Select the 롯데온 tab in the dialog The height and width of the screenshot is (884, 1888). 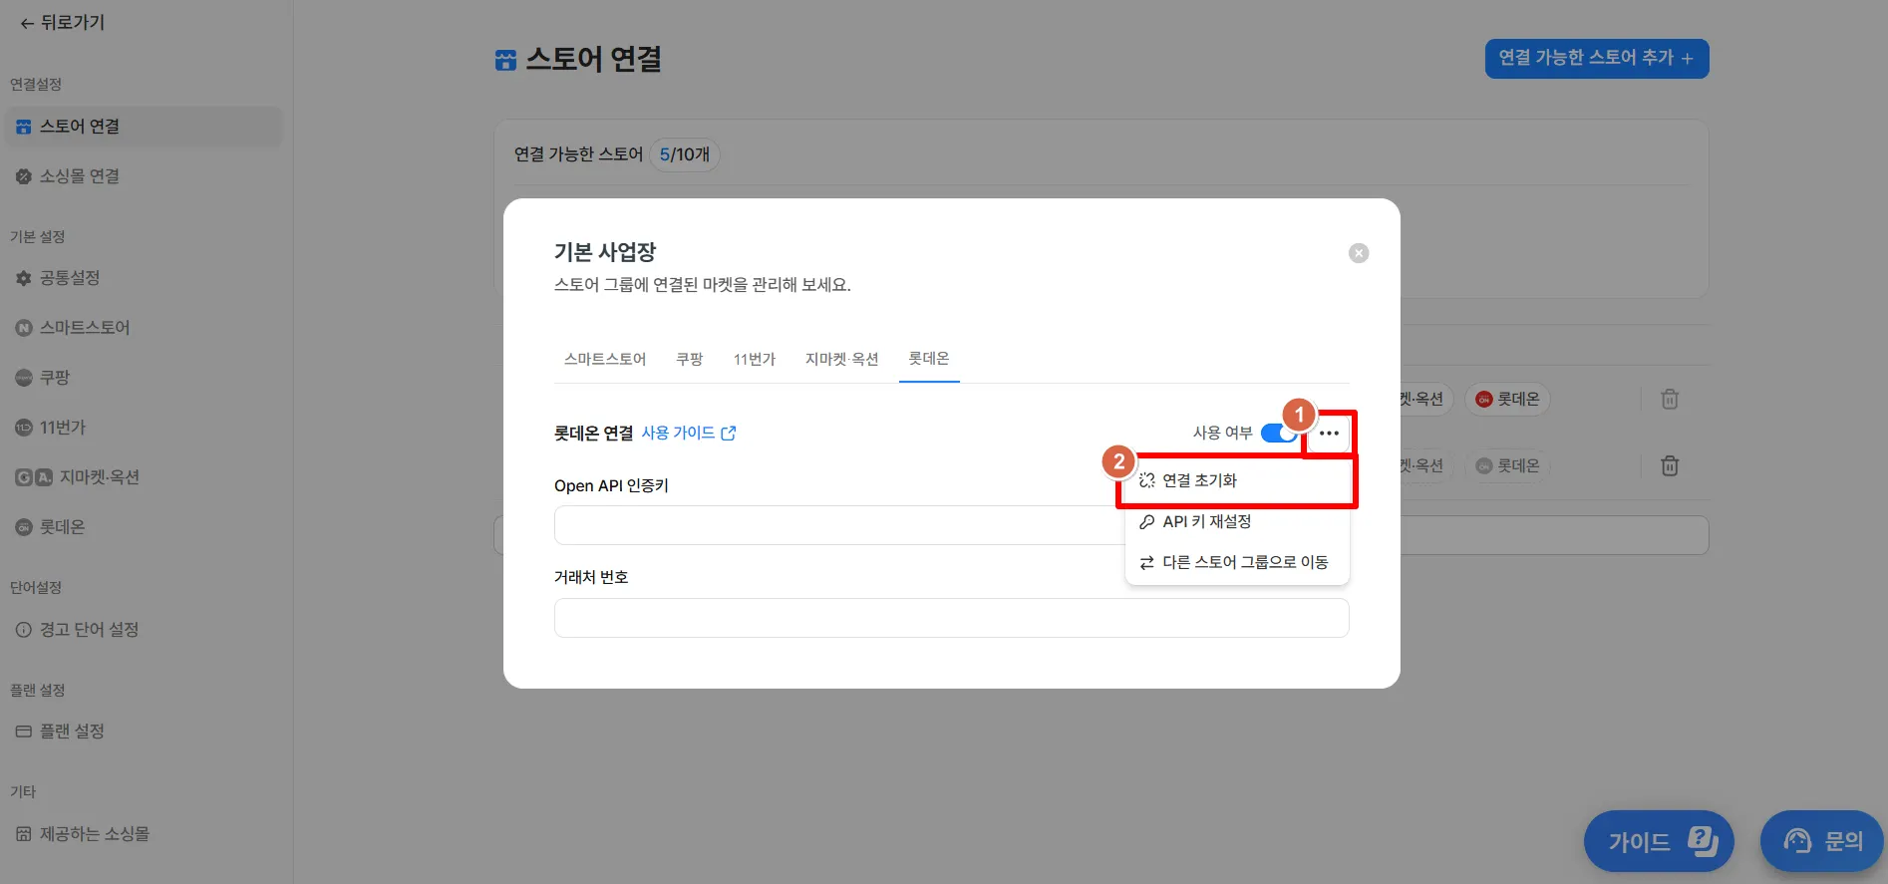[x=929, y=359]
